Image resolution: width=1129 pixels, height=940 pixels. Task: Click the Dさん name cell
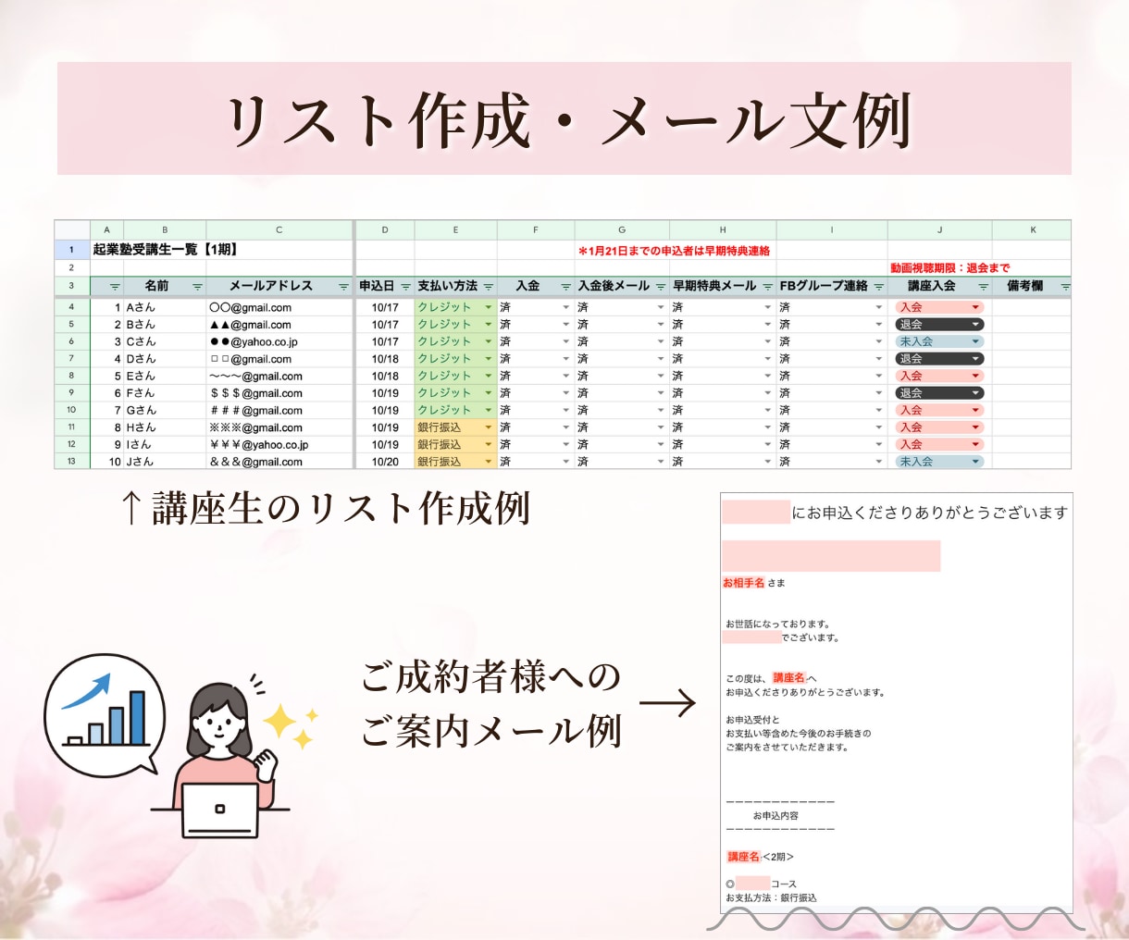point(165,359)
